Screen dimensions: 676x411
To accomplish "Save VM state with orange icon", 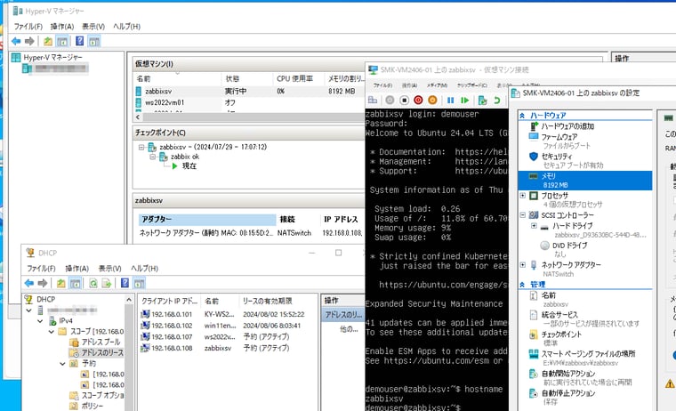I will point(432,100).
